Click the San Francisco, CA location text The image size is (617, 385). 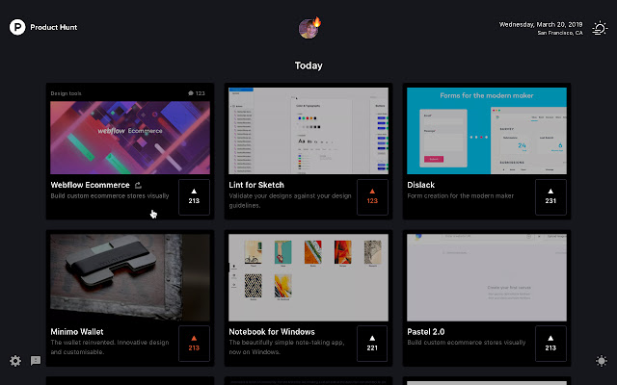560,33
